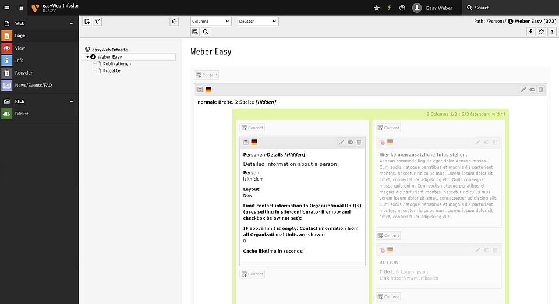Open the Info module
Screen dimensions: 559x304
pos(39,60)
